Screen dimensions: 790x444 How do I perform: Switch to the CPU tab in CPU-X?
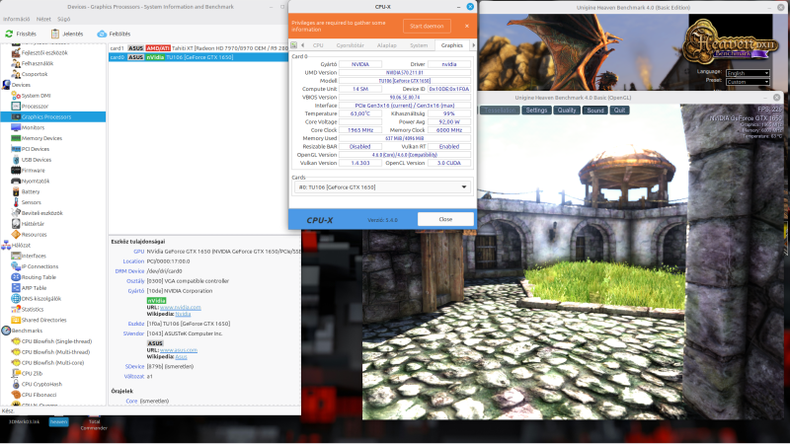click(x=318, y=45)
